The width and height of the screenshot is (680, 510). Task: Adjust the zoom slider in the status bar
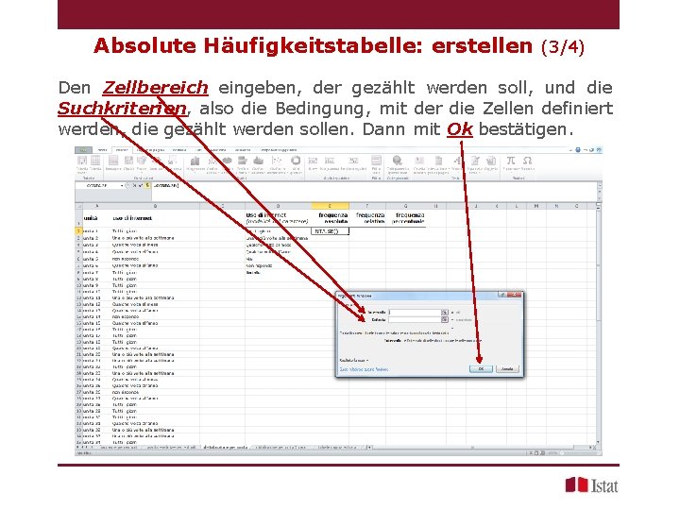click(579, 452)
